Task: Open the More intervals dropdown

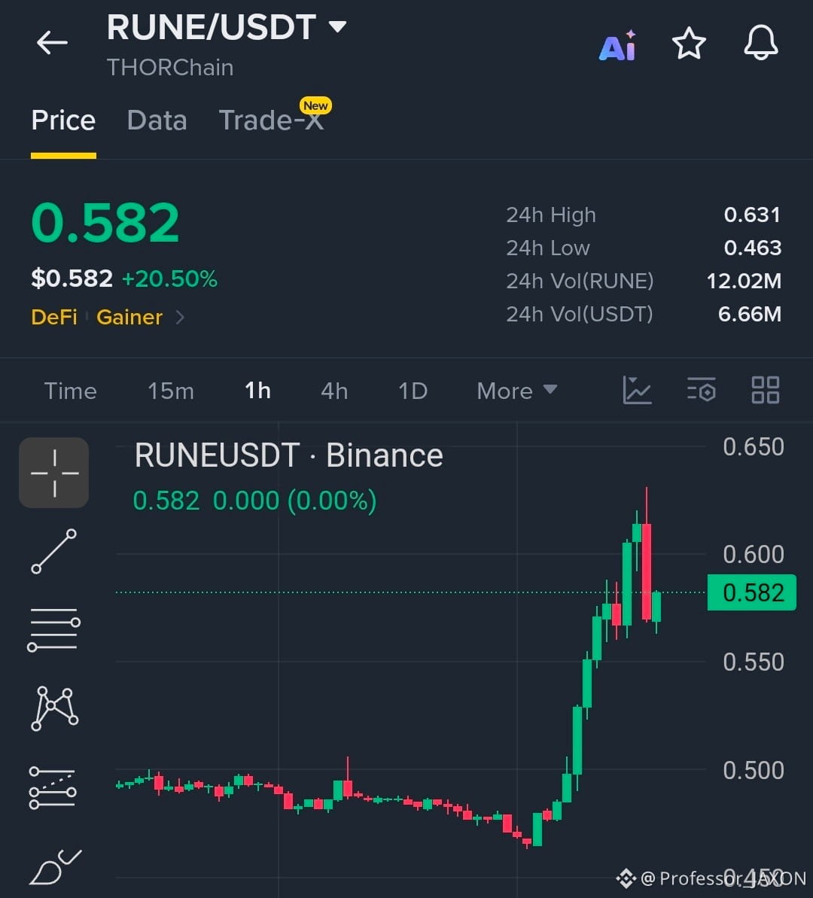Action: [x=517, y=391]
